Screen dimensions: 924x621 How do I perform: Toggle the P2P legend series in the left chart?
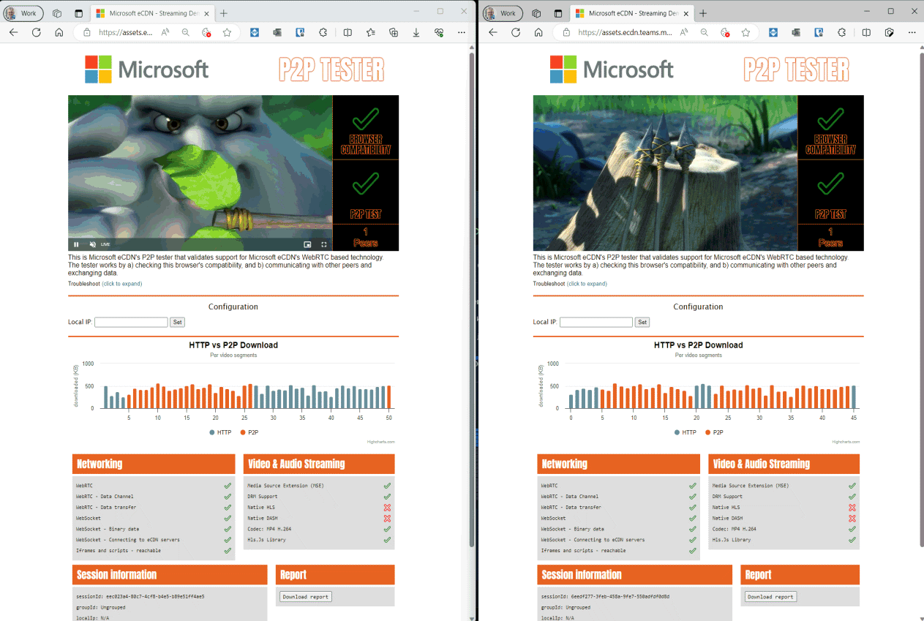[x=248, y=432]
